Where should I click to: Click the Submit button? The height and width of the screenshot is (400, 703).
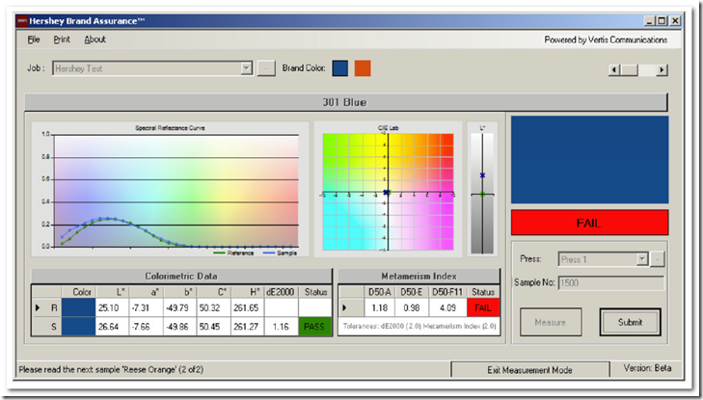(630, 322)
